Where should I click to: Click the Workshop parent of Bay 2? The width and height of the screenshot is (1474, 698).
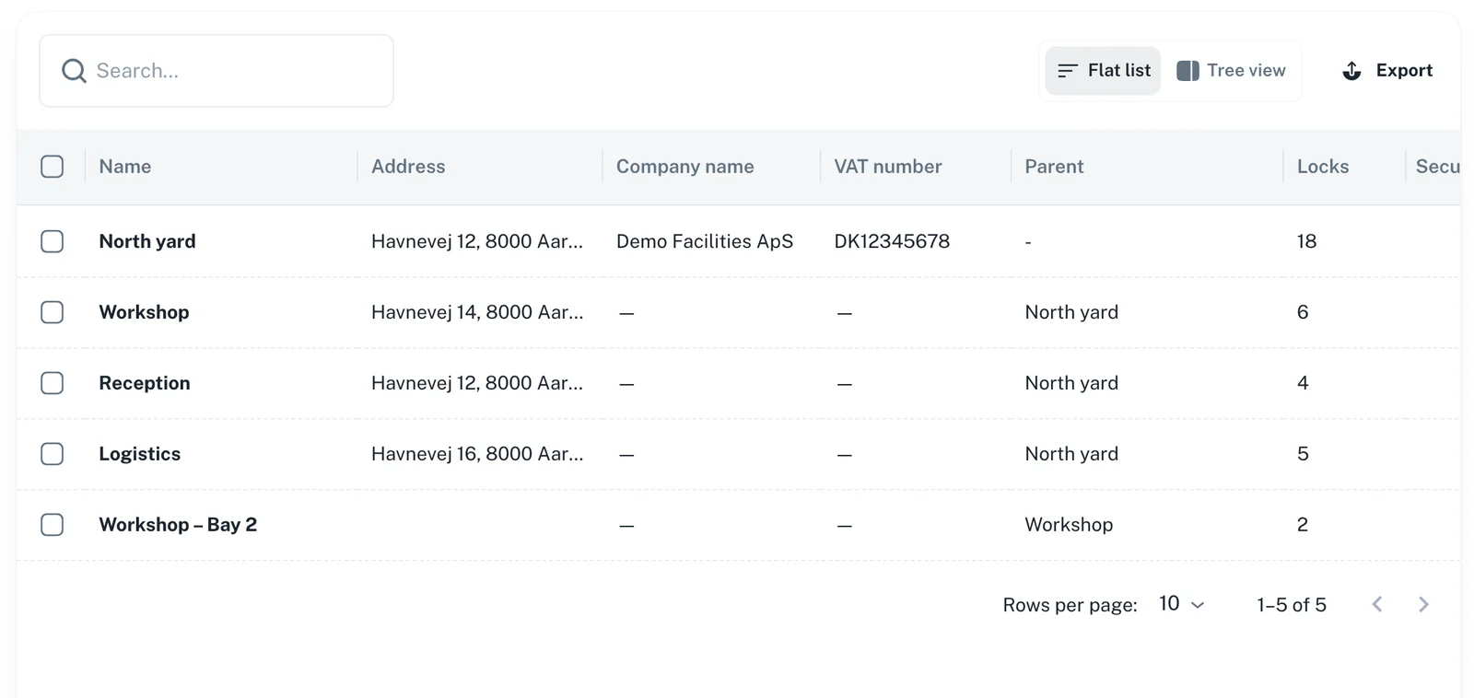pos(1069,525)
